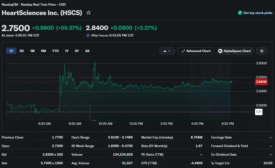Switch to the 5Y range tab
The width and height of the screenshot is (275, 168).
(x=77, y=51)
